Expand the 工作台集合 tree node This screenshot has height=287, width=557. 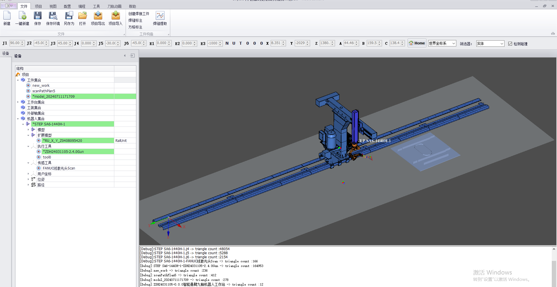(x=18, y=102)
